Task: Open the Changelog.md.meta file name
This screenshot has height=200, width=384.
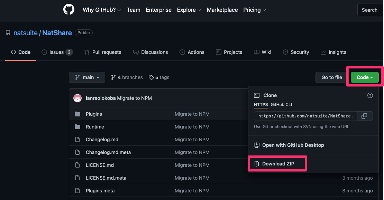Action: coord(108,152)
